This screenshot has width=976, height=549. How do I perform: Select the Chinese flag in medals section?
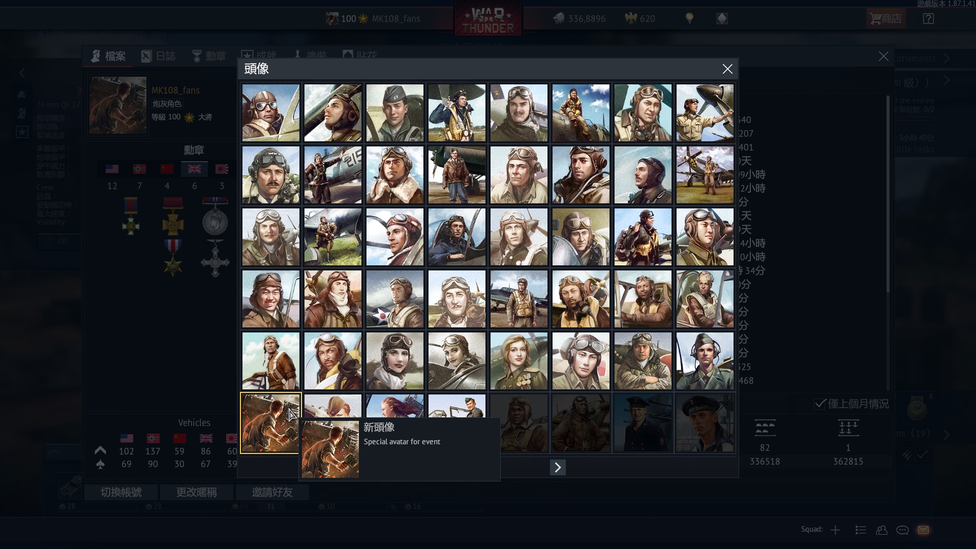coord(167,169)
